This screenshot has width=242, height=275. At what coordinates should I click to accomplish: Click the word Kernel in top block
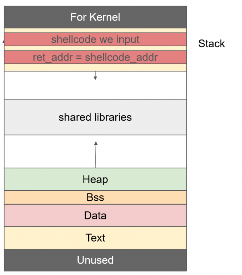[105, 17]
